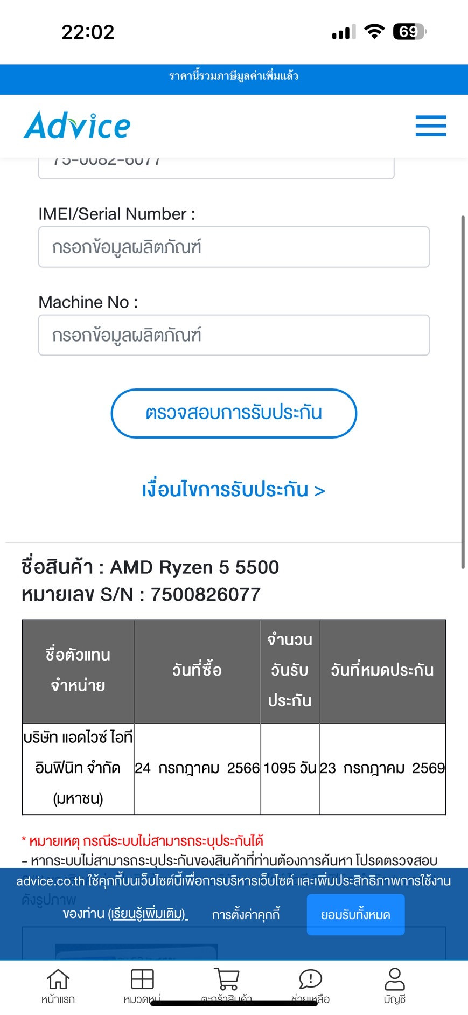Tap the battery status indicator
Viewport: 468px width, 1015px height.
(x=410, y=32)
